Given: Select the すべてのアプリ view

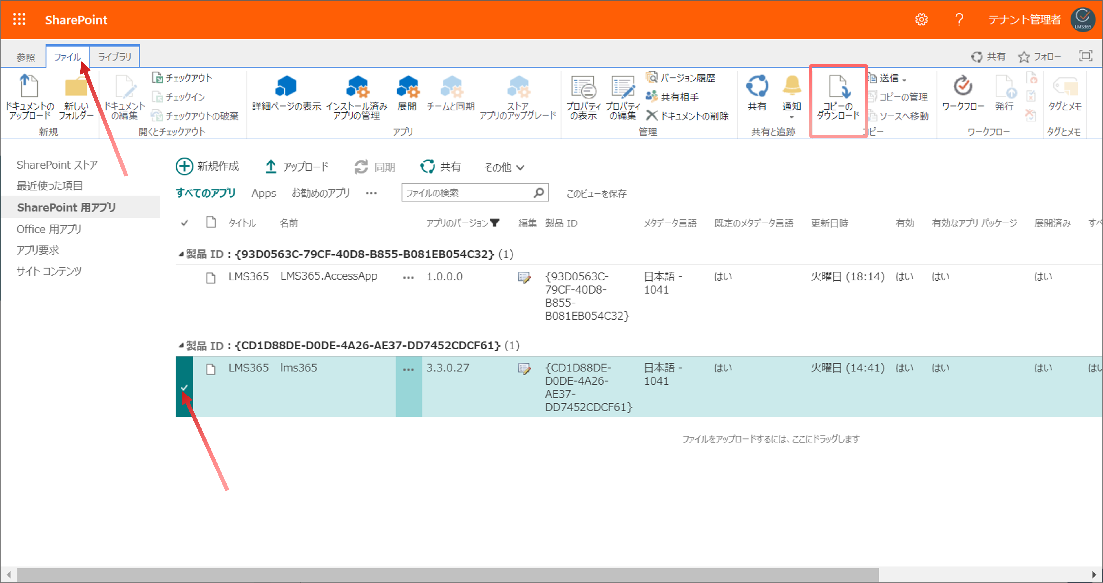Looking at the screenshot, I should tap(206, 193).
